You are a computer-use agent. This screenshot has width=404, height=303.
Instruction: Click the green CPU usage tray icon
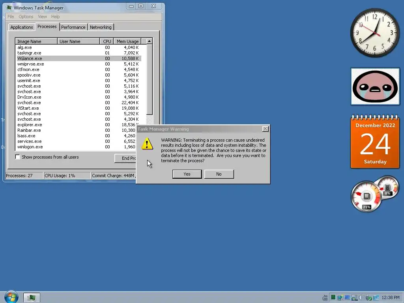pos(333,297)
